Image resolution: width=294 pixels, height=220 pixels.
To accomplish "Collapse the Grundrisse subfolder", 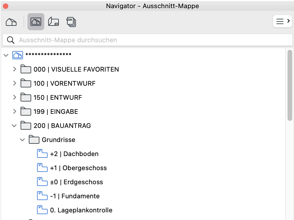I will tap(22, 140).
